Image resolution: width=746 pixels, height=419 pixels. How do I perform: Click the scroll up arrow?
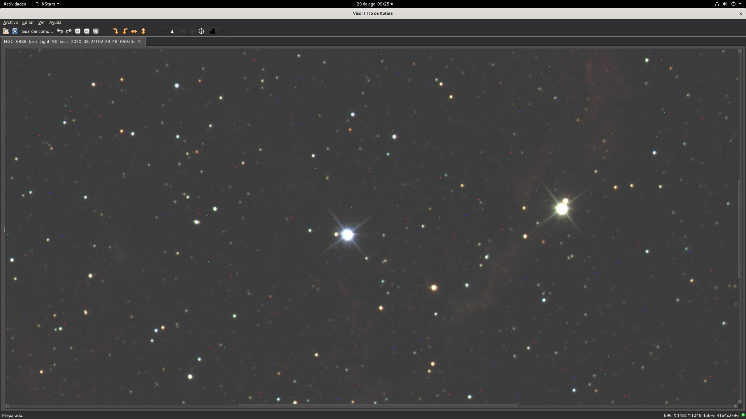(x=740, y=51)
